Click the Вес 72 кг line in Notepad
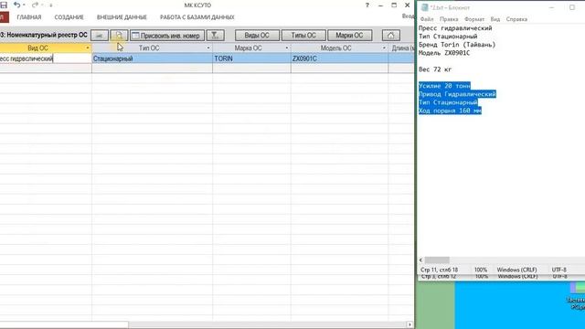The image size is (585, 329). [435, 69]
